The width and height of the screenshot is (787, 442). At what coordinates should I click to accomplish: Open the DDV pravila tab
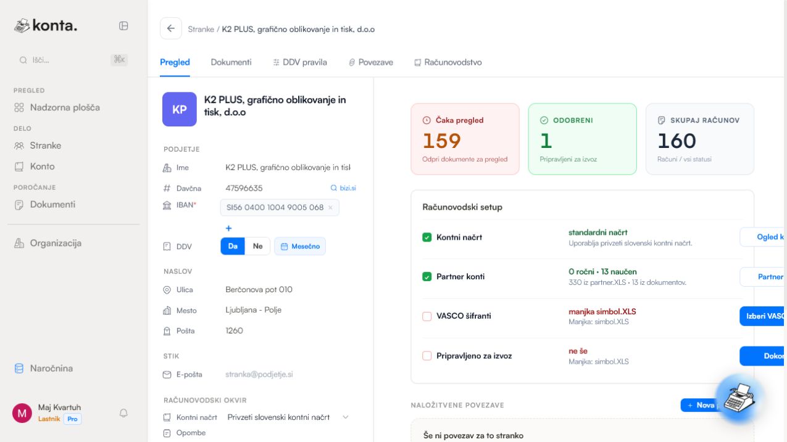[x=300, y=62]
